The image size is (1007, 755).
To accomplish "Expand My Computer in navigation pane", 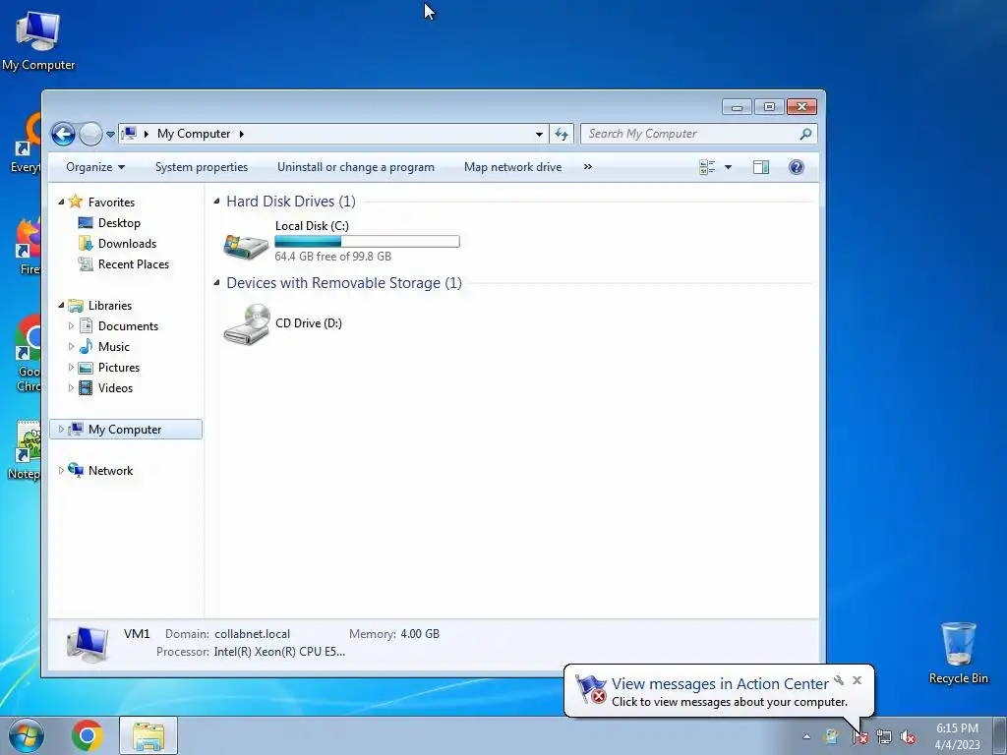I will click(61, 429).
